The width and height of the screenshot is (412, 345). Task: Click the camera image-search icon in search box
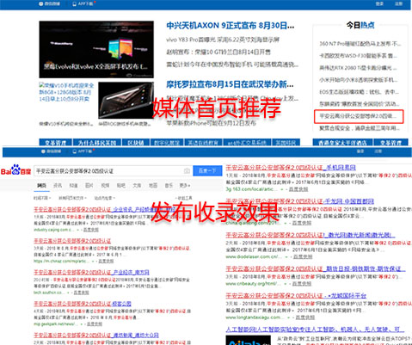point(187,171)
